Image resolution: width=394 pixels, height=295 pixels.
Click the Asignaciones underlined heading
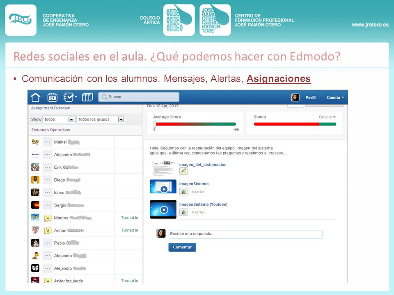tap(278, 79)
